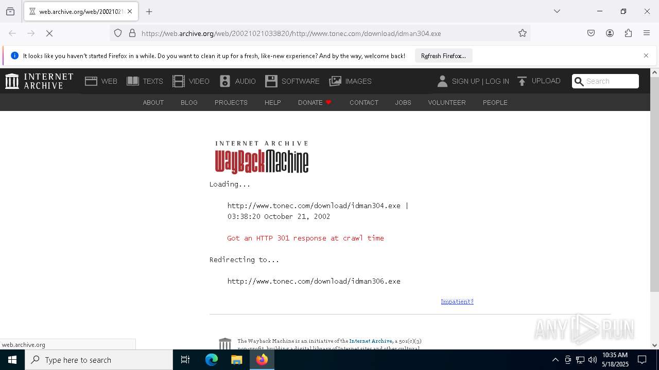Click the Log In link
Image resolution: width=659 pixels, height=370 pixels.
point(497,81)
